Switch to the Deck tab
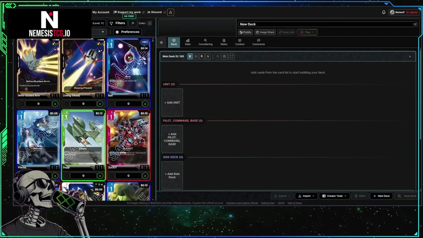Screen dimensions: 423x238 (174, 42)
